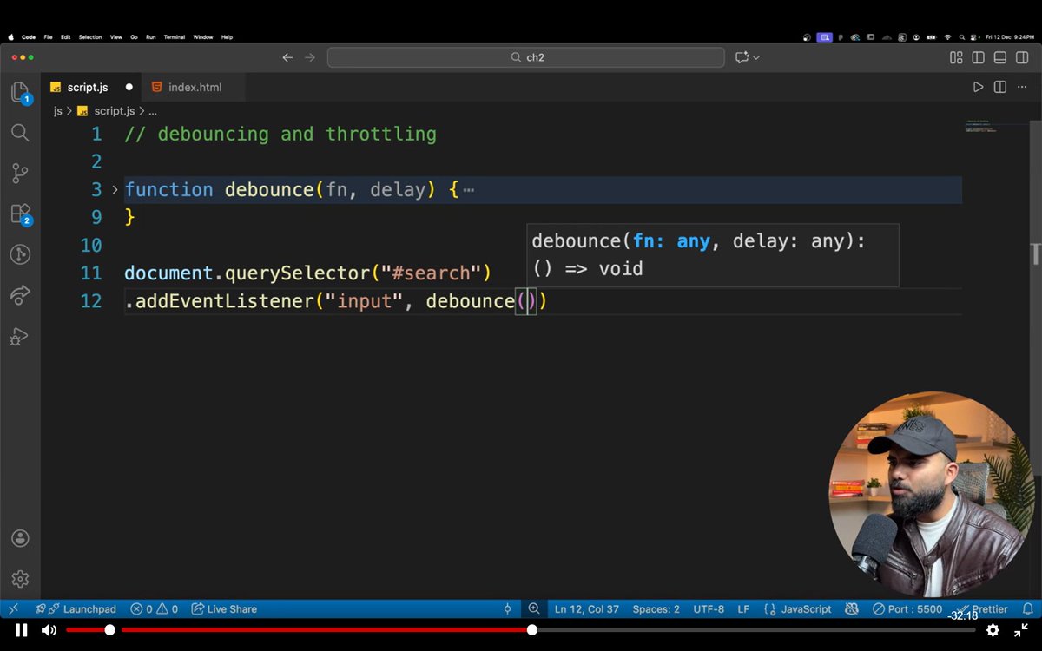Click the folded code ellipsis after the brace
The height and width of the screenshot is (651, 1042).
pyautogui.click(x=469, y=189)
